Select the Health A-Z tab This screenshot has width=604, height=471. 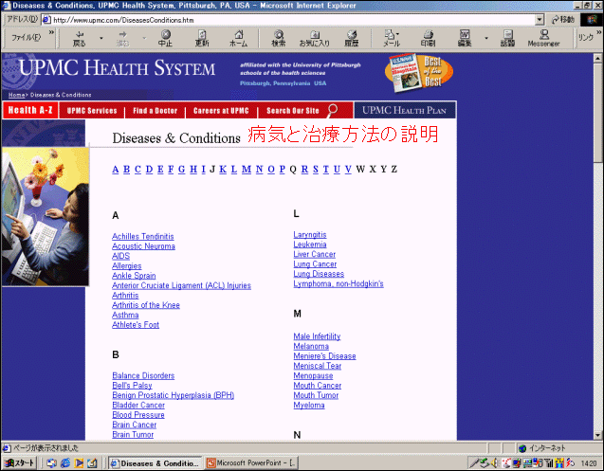click(x=31, y=110)
